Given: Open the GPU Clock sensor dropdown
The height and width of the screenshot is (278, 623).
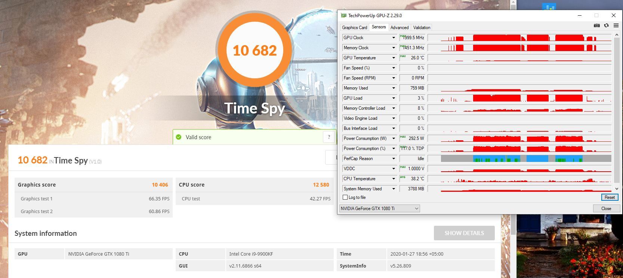Looking at the screenshot, I should (394, 38).
